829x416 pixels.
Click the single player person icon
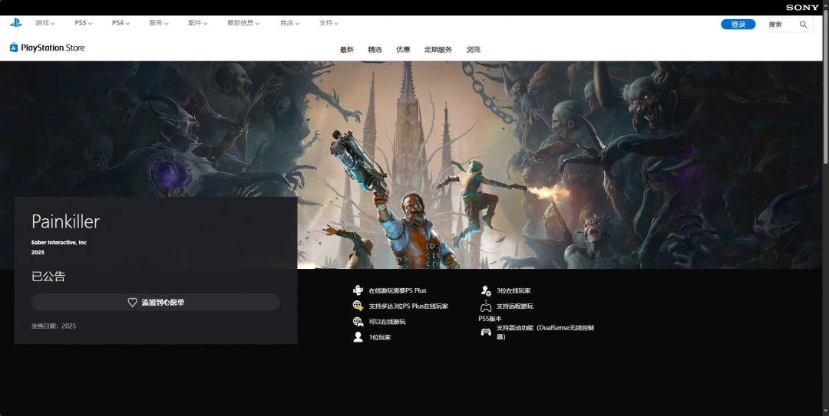(358, 337)
